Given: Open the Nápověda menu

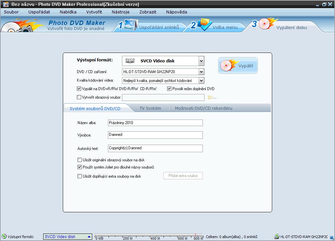Looking at the screenshot, I should (x=176, y=12).
